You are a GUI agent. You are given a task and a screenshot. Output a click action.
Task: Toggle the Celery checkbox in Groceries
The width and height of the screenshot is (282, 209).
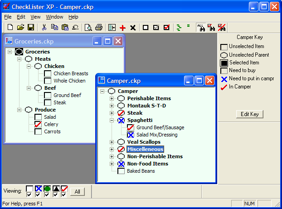point(38,124)
